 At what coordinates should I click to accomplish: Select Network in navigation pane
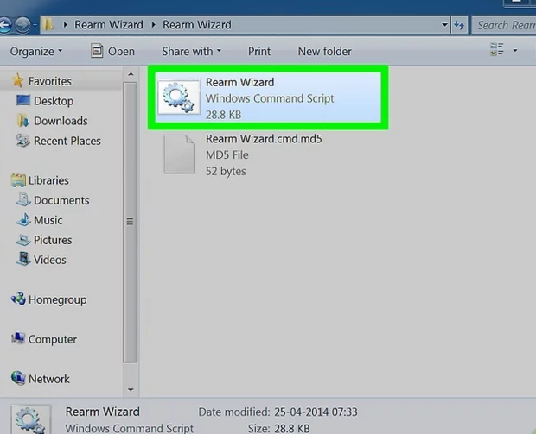tap(49, 379)
